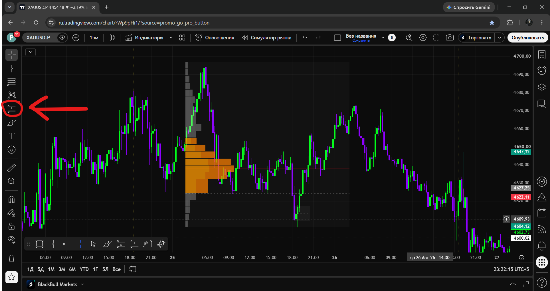Viewport: 550px width, 291px height.
Task: Open the forecasting and volume profile tools
Action: point(12,109)
